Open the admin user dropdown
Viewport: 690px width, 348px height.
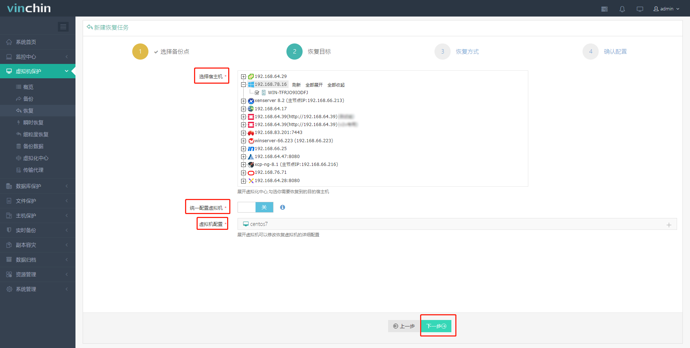click(666, 9)
